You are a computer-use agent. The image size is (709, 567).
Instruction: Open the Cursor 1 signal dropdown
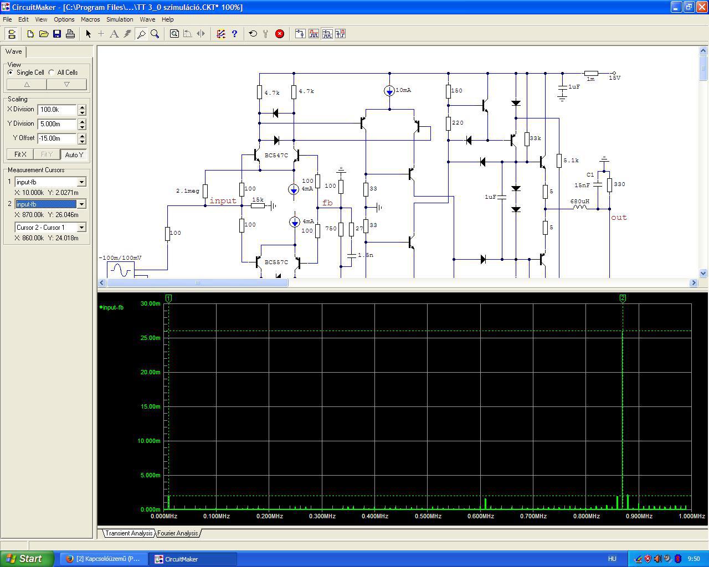[81, 182]
